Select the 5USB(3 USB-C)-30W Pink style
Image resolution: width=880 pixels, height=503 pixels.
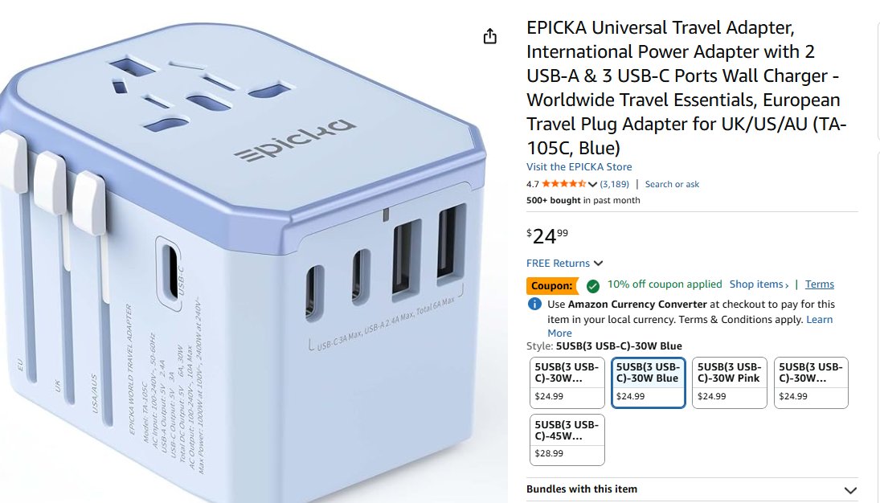click(x=730, y=382)
